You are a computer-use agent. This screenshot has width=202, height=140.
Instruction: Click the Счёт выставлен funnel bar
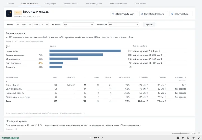tap(56, 63)
